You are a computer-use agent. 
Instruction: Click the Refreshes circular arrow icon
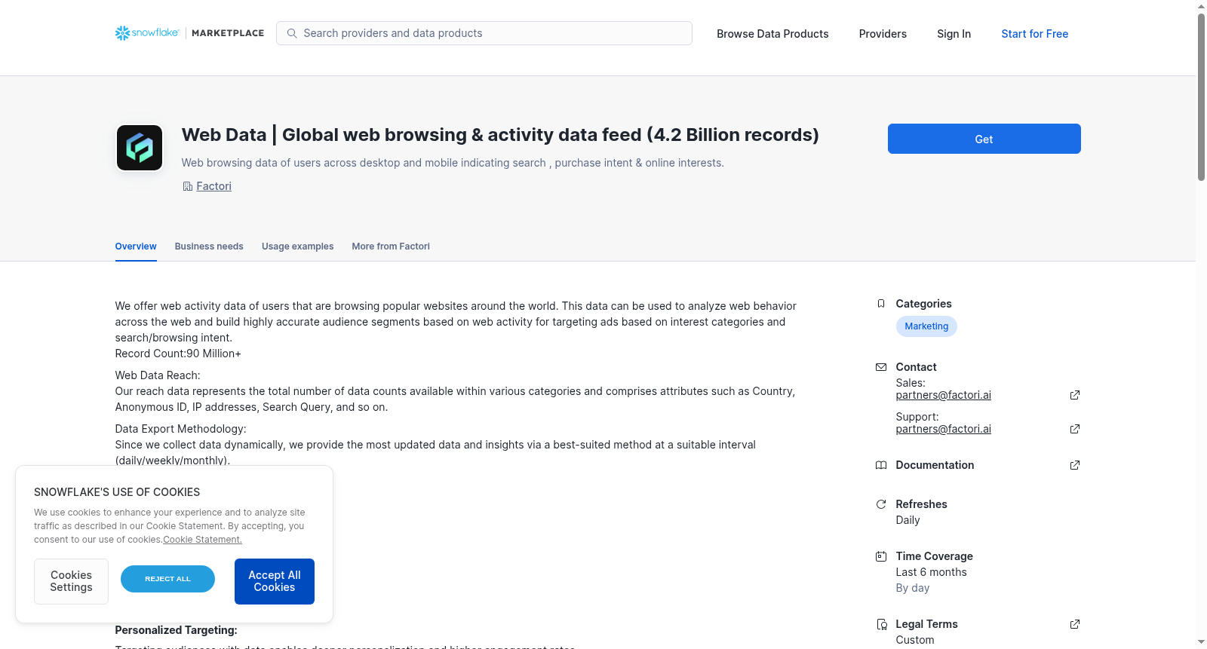click(x=881, y=504)
